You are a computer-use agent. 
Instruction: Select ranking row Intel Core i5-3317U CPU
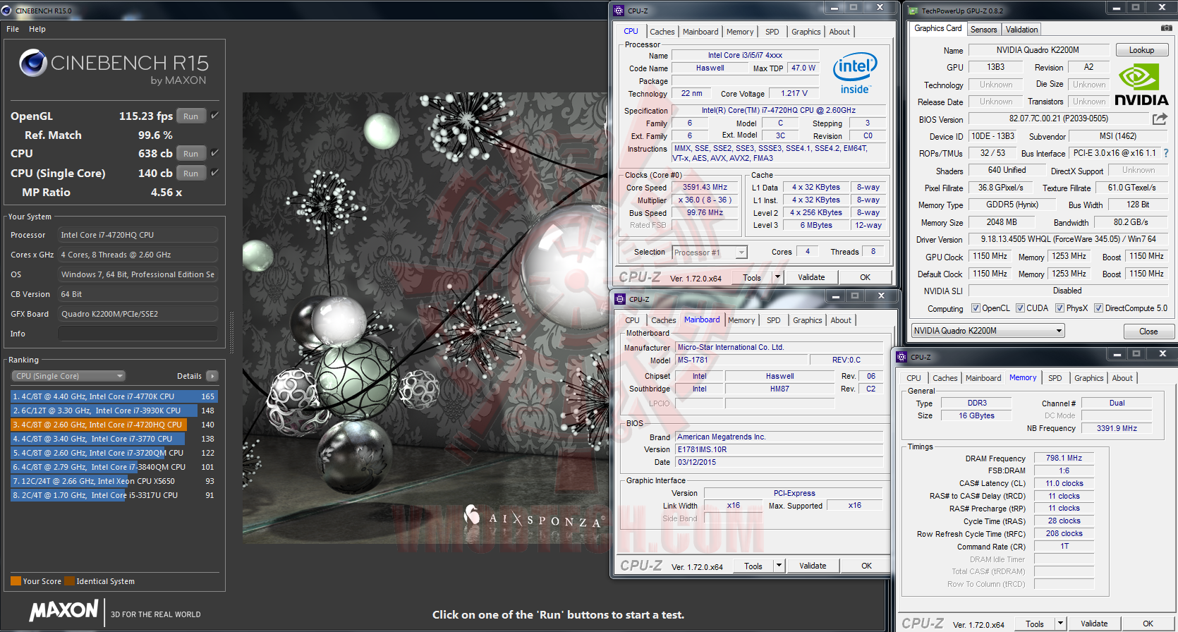(114, 495)
